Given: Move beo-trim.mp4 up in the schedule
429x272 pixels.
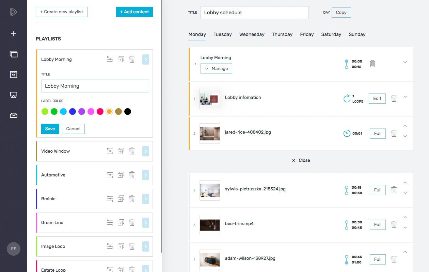Looking at the screenshot, I should (x=405, y=217).
